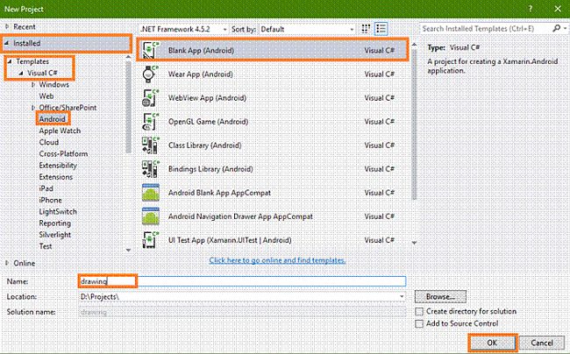Collapse the Templates tree node
The image size is (570, 354).
point(10,61)
